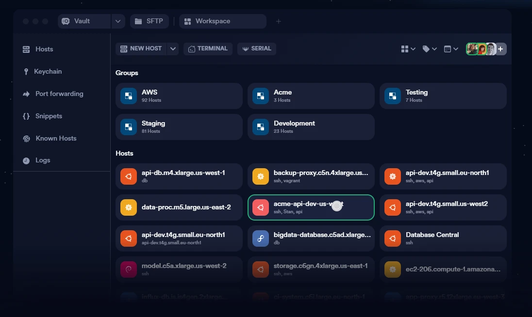Select api-dev.t4g.small.eu-north1 host with hostname subtitle
Viewport: 532px width, 317px height.
point(179,238)
